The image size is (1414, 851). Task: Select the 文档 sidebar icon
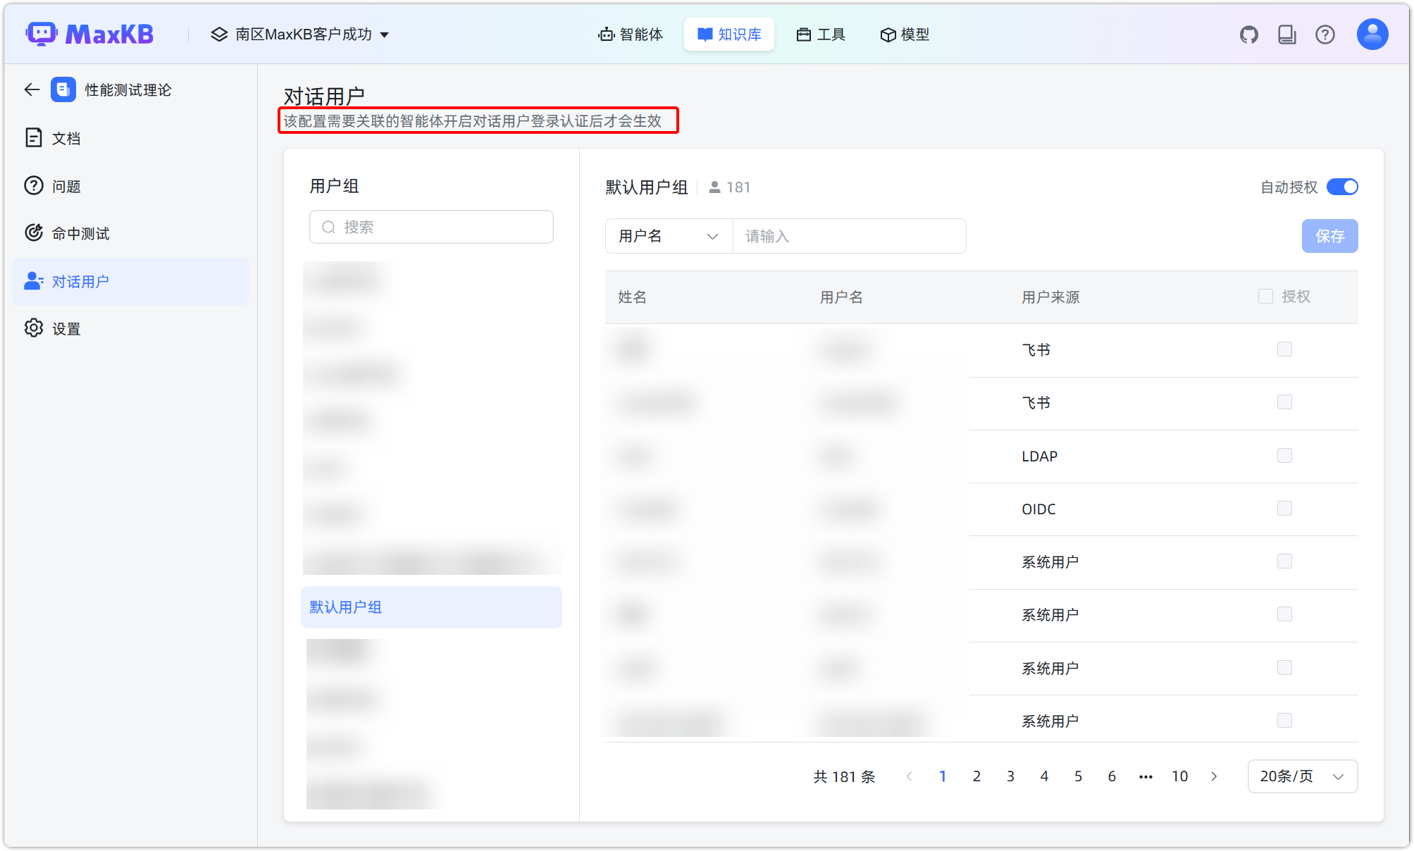(34, 137)
